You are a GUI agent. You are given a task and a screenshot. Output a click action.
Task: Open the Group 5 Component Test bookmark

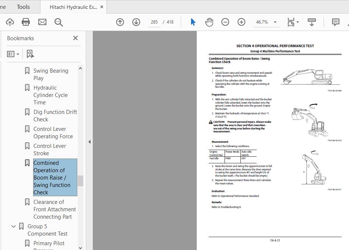(47, 230)
